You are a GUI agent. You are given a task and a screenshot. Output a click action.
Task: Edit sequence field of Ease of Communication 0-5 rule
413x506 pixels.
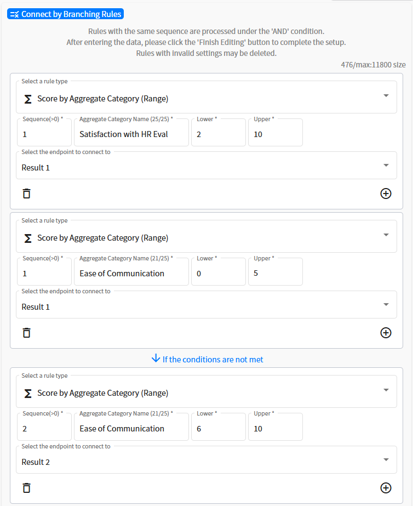44,272
